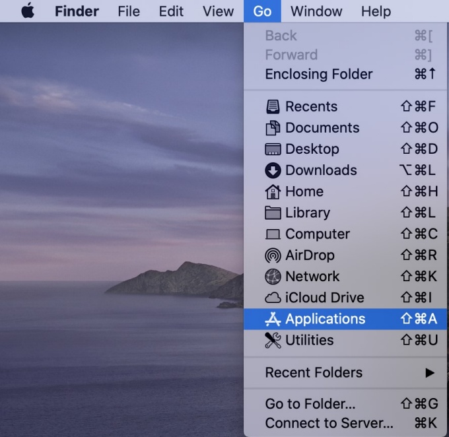Open Utilities from the menu
The width and height of the screenshot is (449, 437).
tap(345, 340)
